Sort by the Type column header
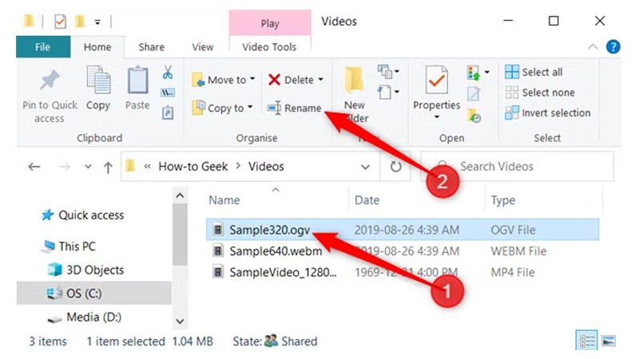639x359 pixels. point(503,200)
